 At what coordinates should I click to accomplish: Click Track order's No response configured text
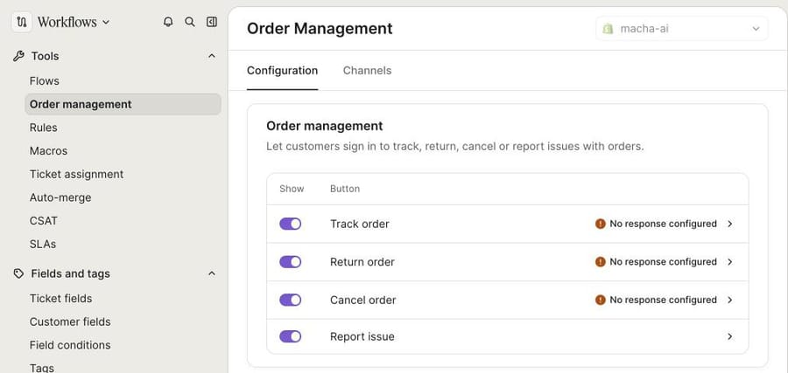(664, 224)
